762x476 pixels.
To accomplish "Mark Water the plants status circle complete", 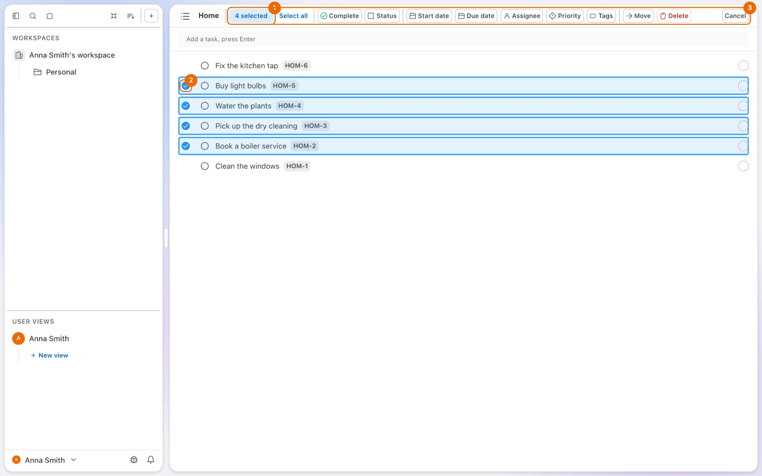I will [x=205, y=106].
